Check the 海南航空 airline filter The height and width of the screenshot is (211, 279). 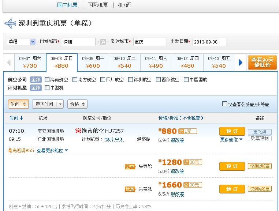click(47, 79)
